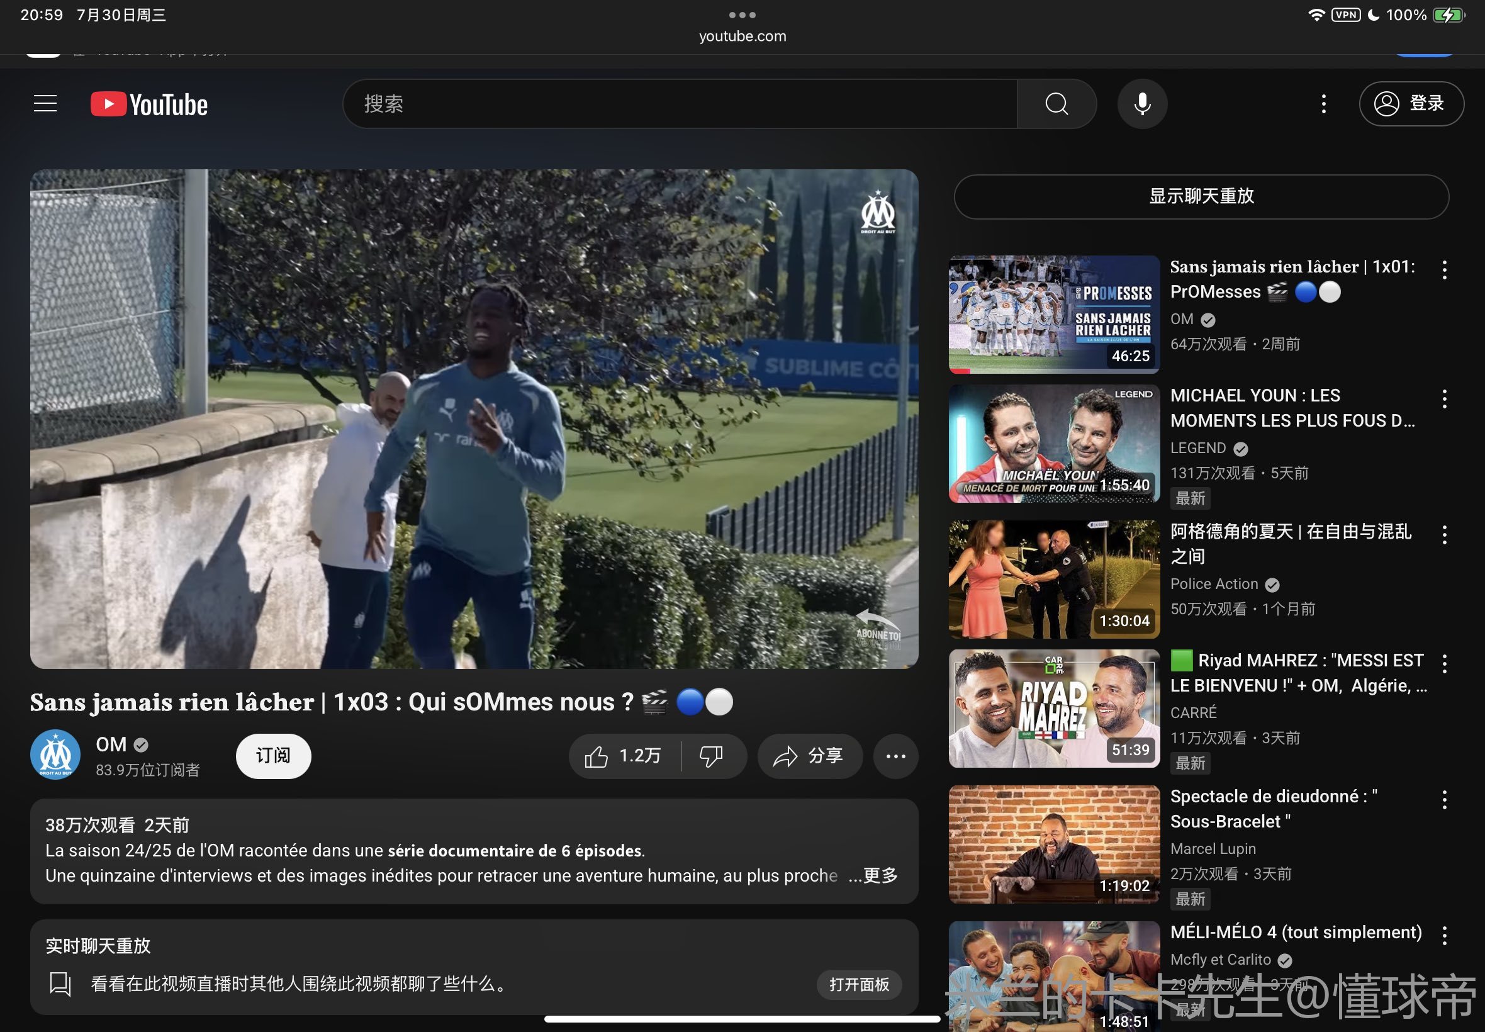Open the hamburger guide menu
Image resolution: width=1485 pixels, height=1032 pixels.
click(x=45, y=103)
